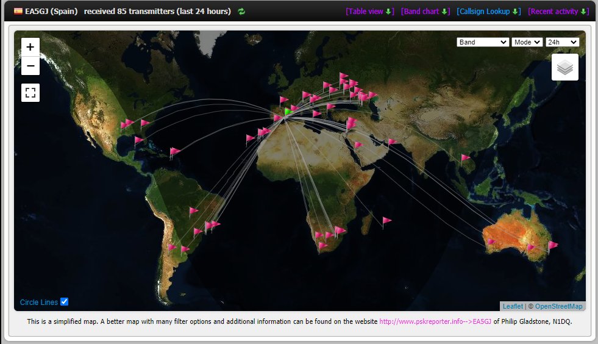Image resolution: width=598 pixels, height=344 pixels.
Task: Click the 'received 85 transmitters' heading text
Action: 157,12
